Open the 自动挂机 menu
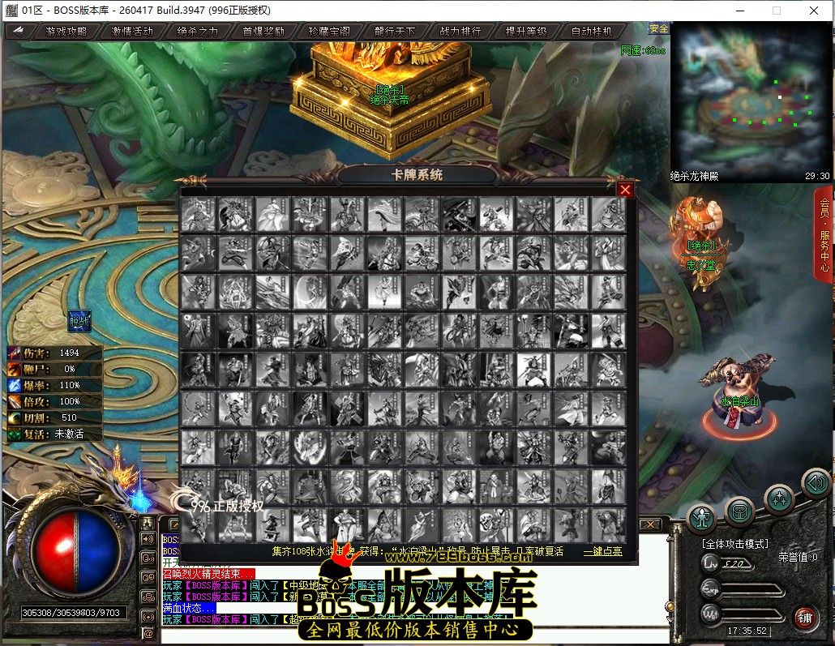Screen dimensions: 835x646 pos(592,32)
